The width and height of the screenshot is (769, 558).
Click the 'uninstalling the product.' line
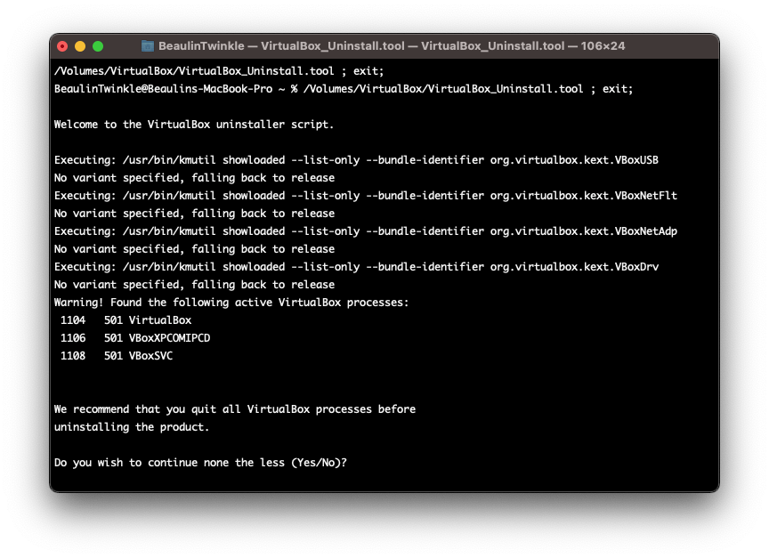tap(132, 427)
